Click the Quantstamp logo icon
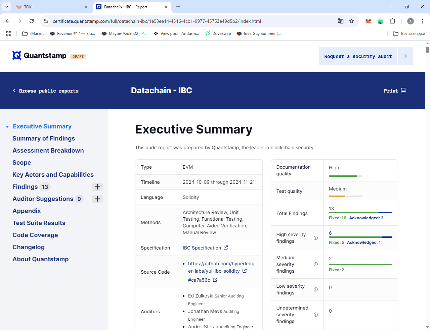 pyautogui.click(x=17, y=55)
